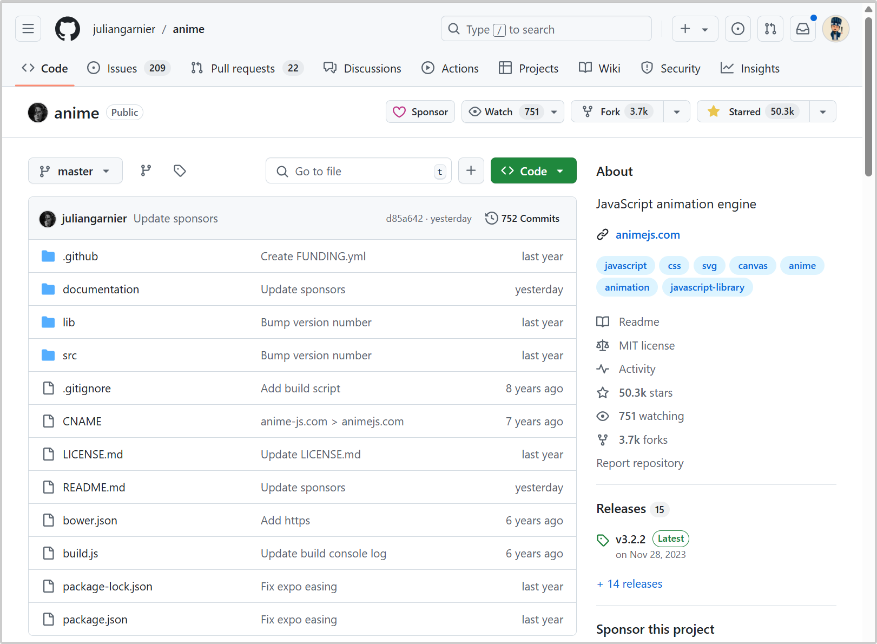Visit animejs.com website link
Image resolution: width=877 pixels, height=644 pixels.
[648, 235]
